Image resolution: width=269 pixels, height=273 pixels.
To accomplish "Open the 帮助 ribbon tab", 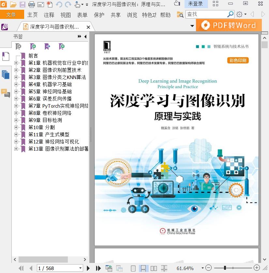I will [165, 15].
